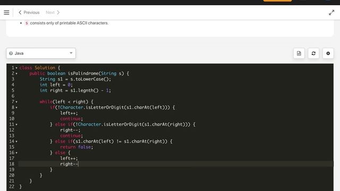Click the help icon inside Java selector
Viewport: 340px width, 191px height.
click(x=11, y=53)
